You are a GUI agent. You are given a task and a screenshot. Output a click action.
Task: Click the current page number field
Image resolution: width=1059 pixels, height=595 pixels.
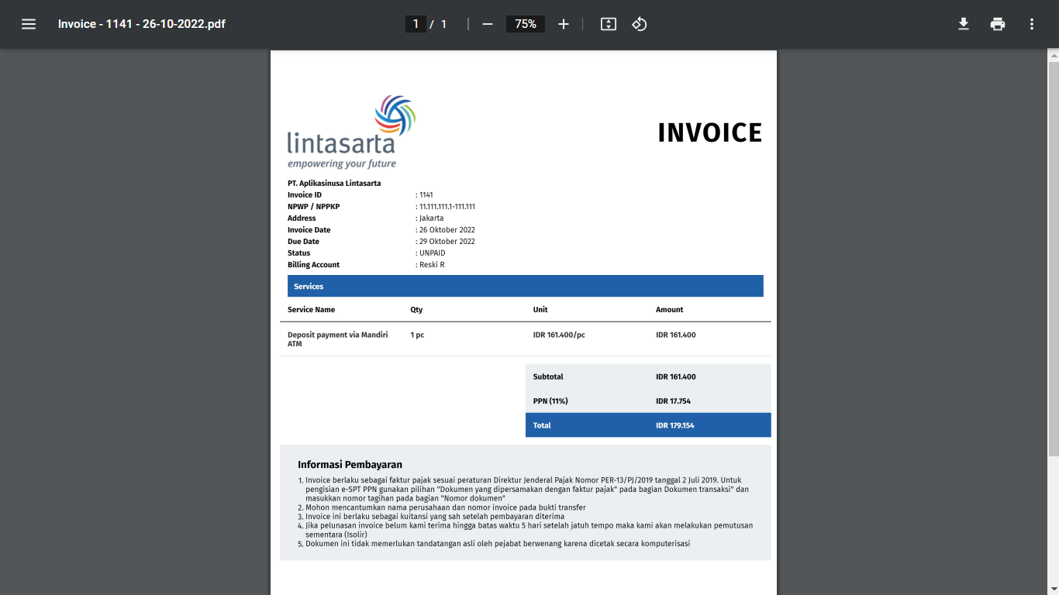(416, 24)
